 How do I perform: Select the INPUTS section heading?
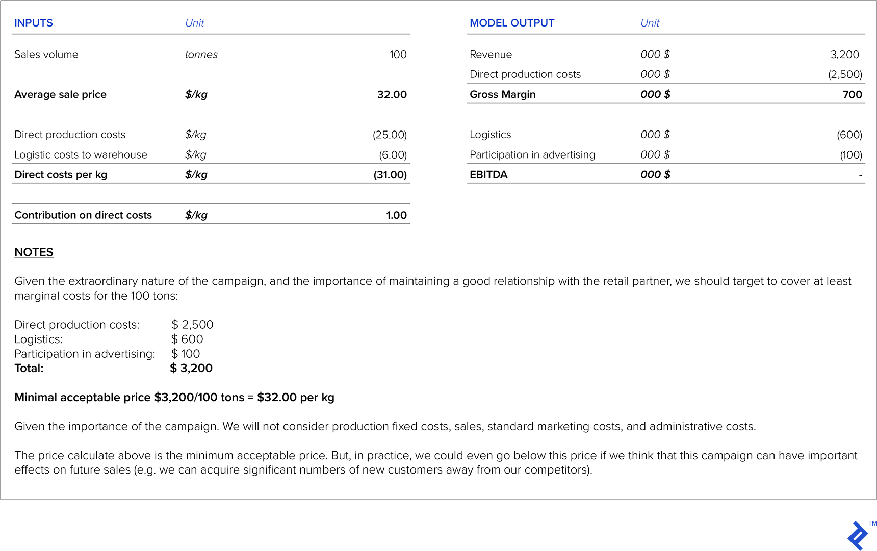(x=34, y=23)
